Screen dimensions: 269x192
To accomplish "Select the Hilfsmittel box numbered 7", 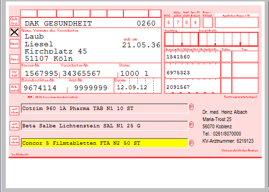I will (x=178, y=23).
